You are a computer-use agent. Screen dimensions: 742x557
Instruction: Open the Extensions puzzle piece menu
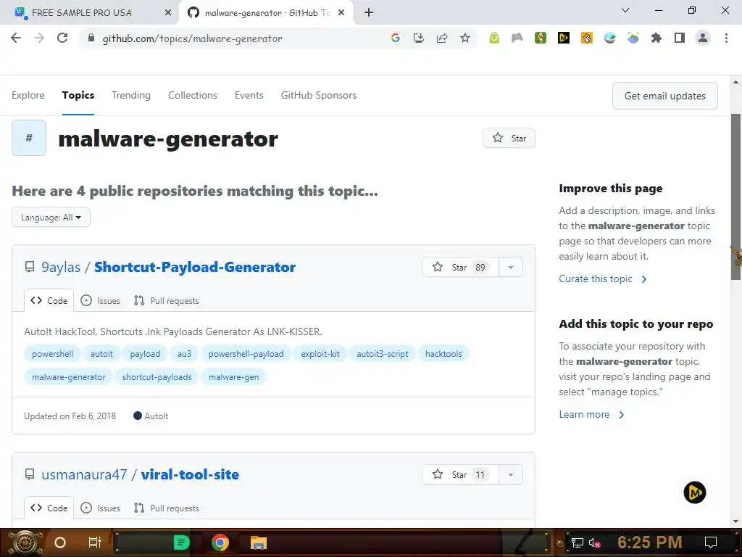point(656,38)
